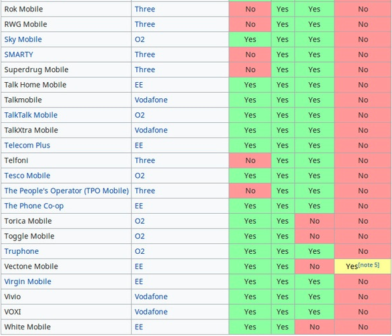Click Vodafone link in VOXI row
The image size is (392, 336).
151,312
